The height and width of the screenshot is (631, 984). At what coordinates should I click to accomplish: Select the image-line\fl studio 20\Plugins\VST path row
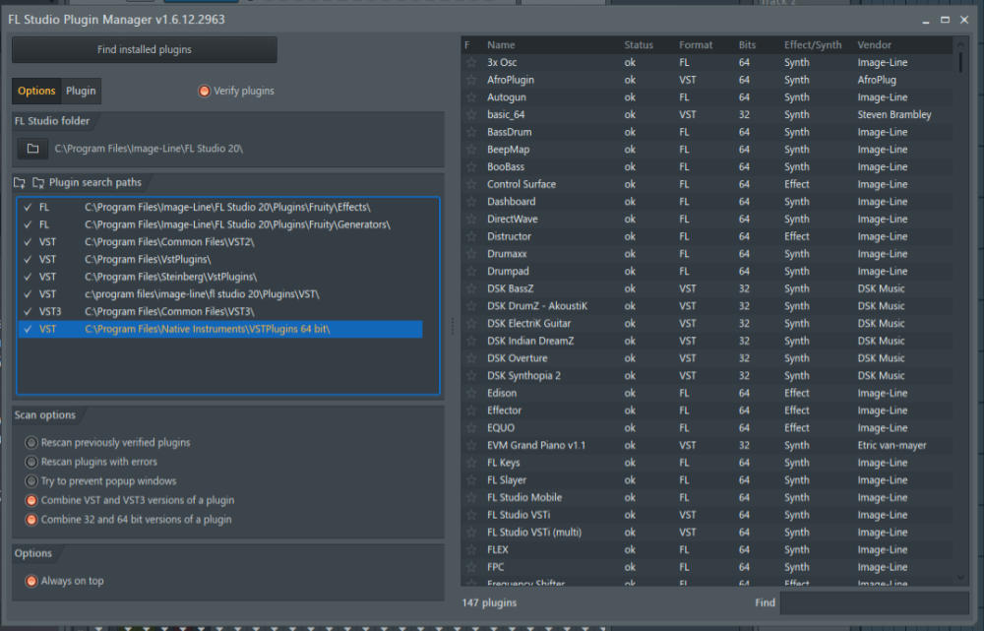tap(220, 294)
